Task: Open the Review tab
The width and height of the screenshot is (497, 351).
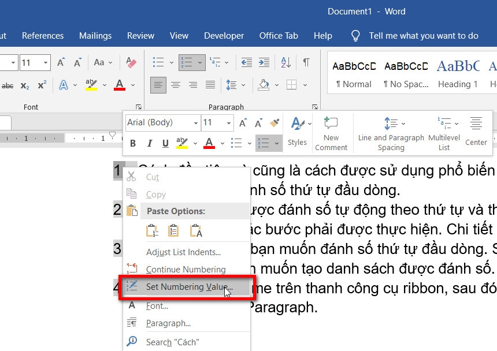Action: 141,36
